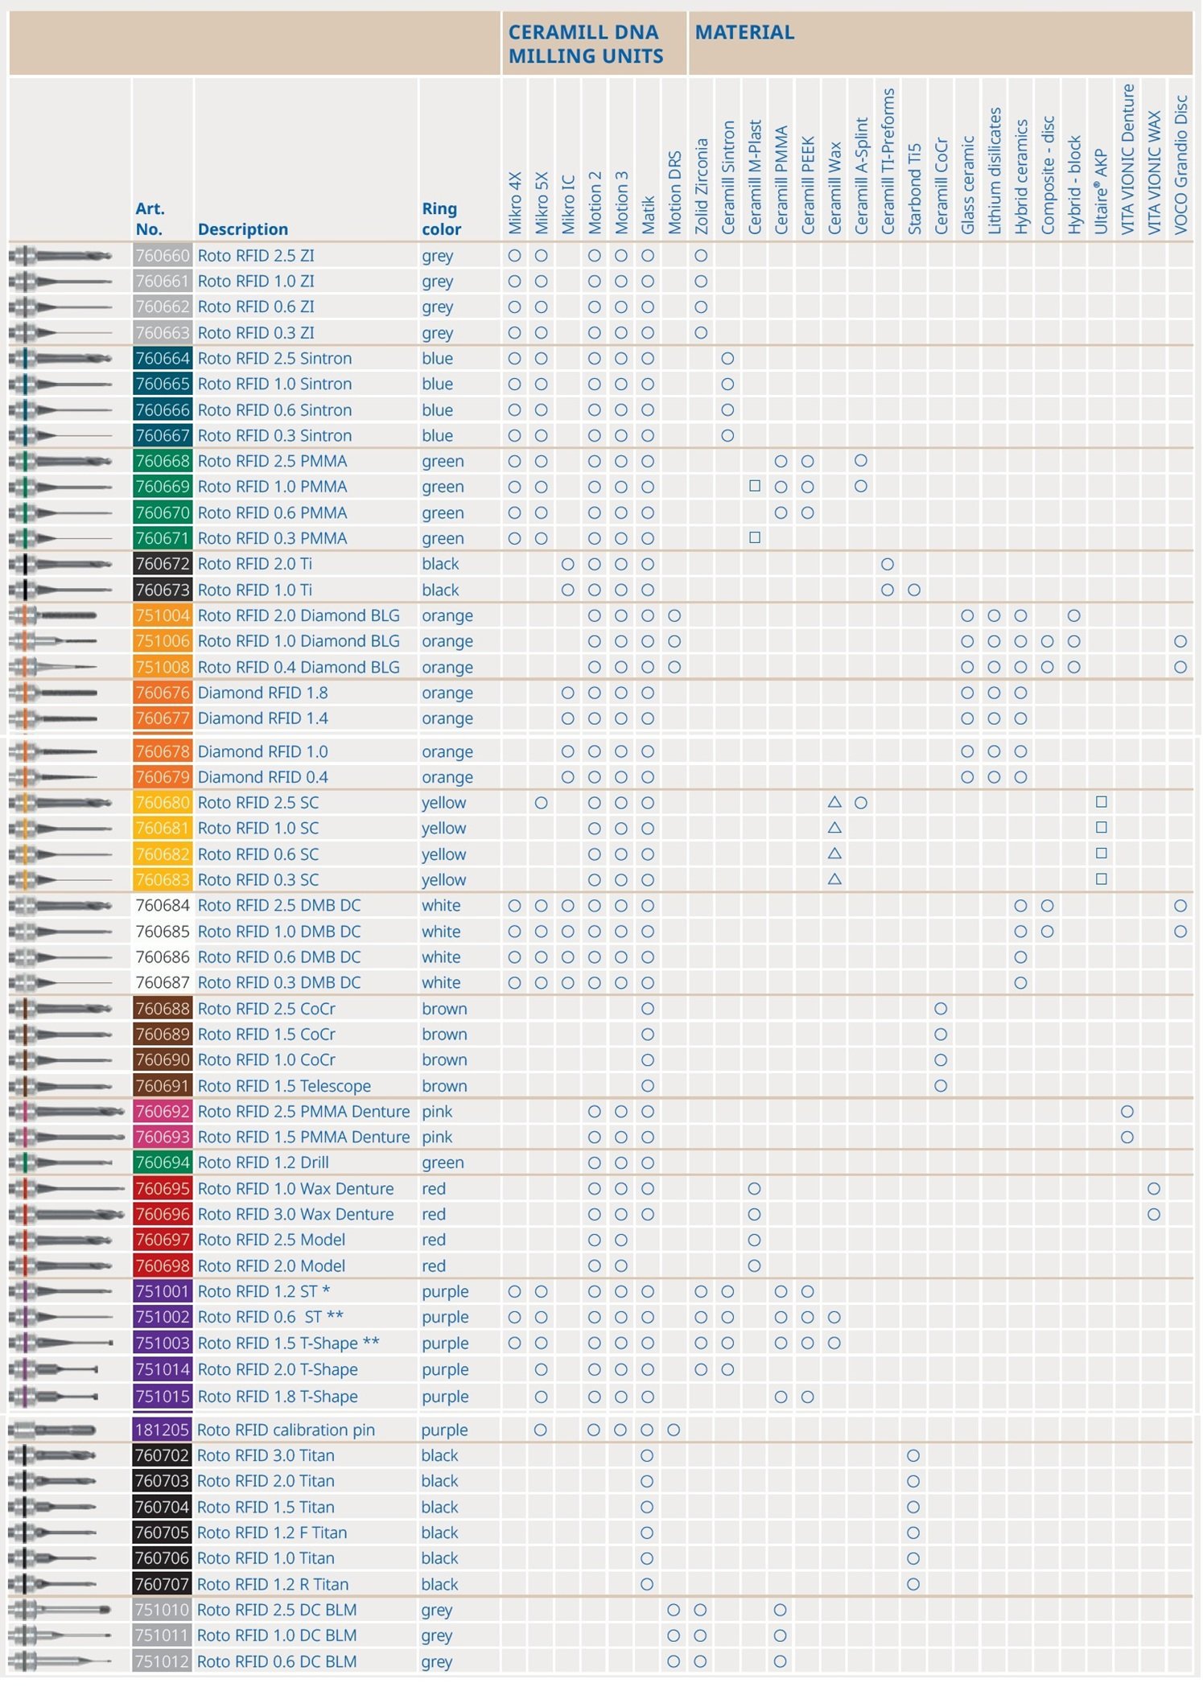Click the tool image for Roto RFID 2.5 ZI
The width and height of the screenshot is (1203, 1691).
[x=62, y=256]
